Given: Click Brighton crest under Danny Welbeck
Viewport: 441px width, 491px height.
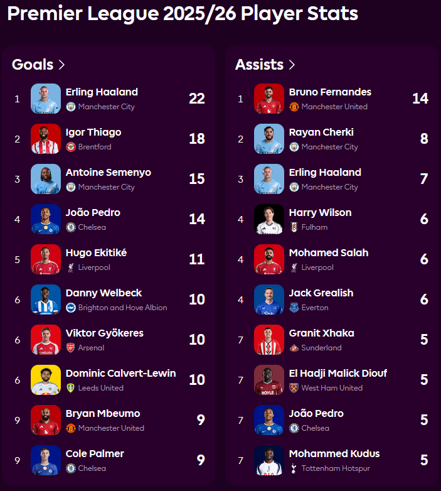Looking at the screenshot, I should click(x=71, y=308).
